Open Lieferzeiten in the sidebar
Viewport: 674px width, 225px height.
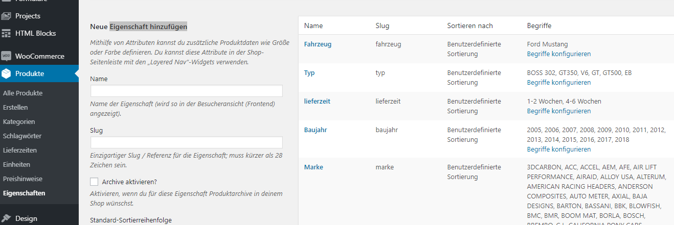[20, 151]
